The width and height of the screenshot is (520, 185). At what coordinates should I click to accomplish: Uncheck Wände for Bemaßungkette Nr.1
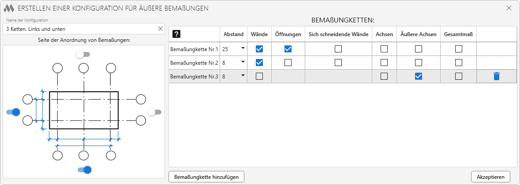(259, 49)
